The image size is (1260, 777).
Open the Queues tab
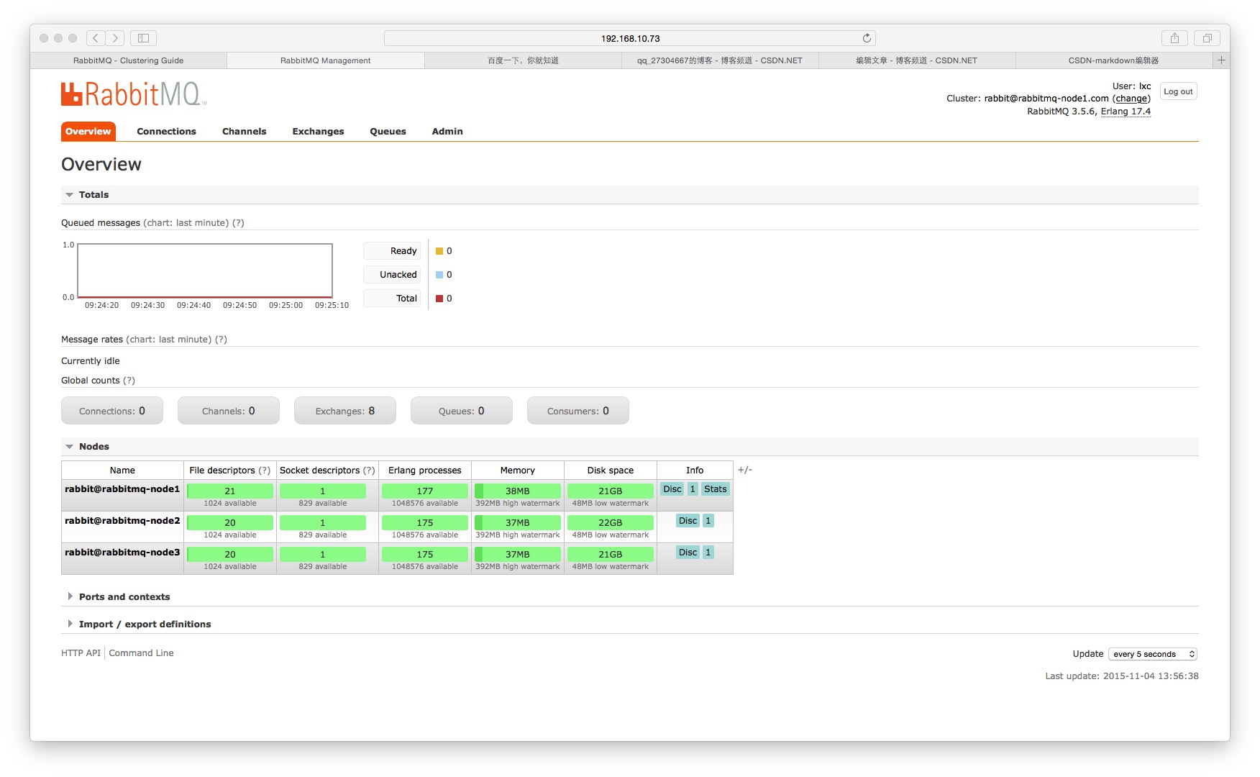point(388,132)
